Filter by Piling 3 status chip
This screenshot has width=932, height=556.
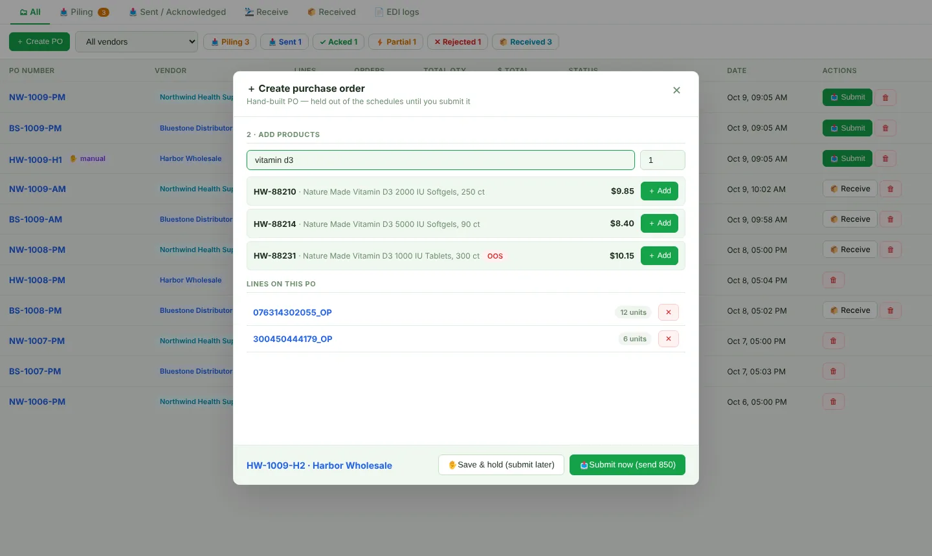point(230,42)
